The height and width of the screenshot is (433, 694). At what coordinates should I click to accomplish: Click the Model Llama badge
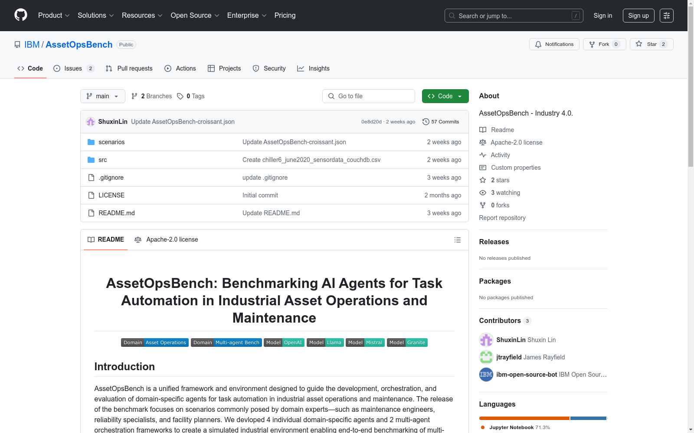[325, 343]
